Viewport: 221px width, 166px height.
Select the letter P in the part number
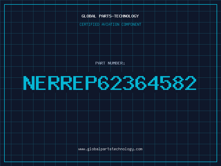91,83
